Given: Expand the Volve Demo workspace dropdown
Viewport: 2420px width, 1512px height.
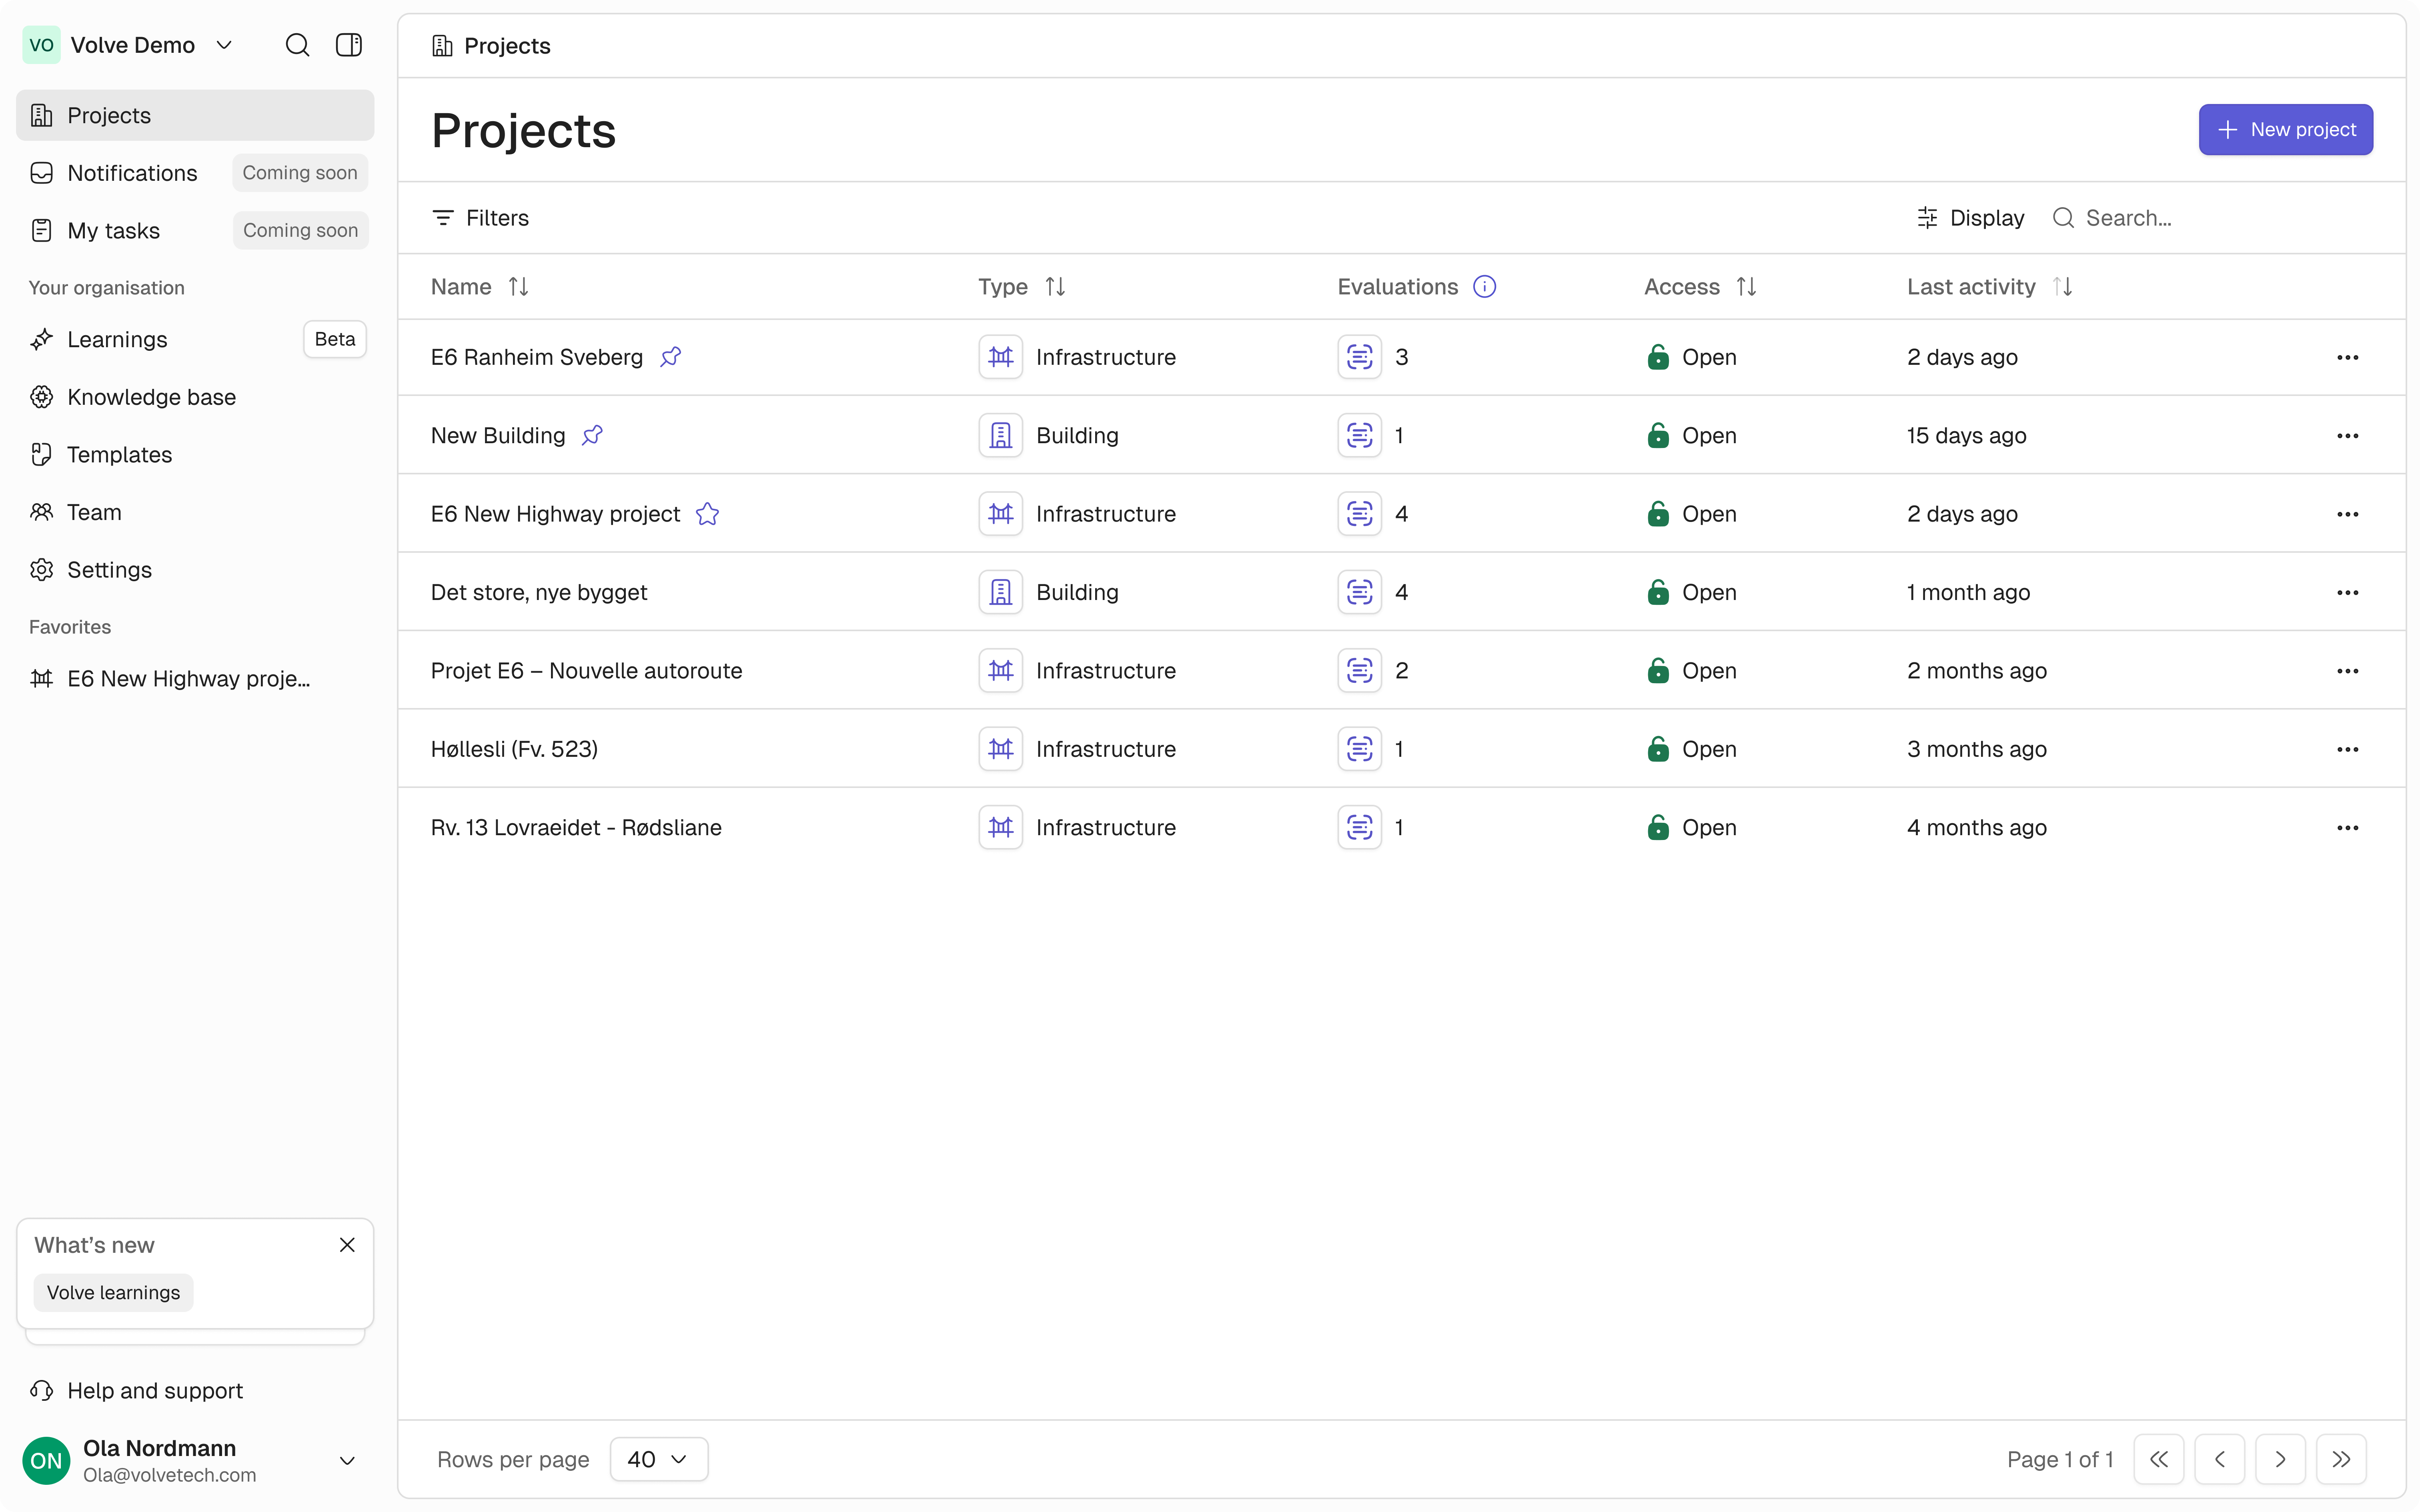Looking at the screenshot, I should 224,45.
